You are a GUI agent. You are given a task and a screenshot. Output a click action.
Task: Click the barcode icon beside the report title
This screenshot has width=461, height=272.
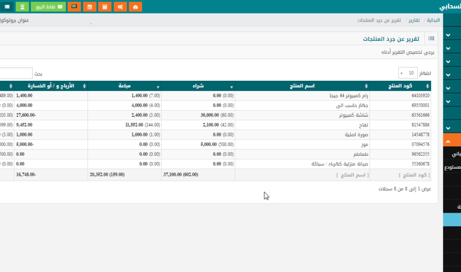[x=431, y=38]
